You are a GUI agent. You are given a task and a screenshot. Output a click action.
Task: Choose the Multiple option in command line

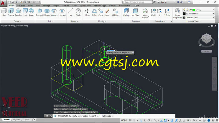(x=106, y=116)
